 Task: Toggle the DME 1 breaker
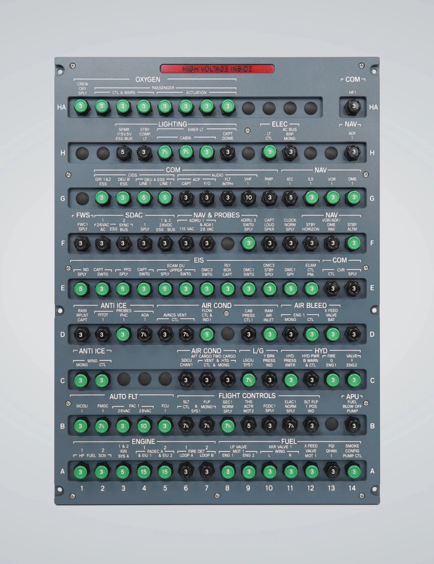[x=353, y=198]
